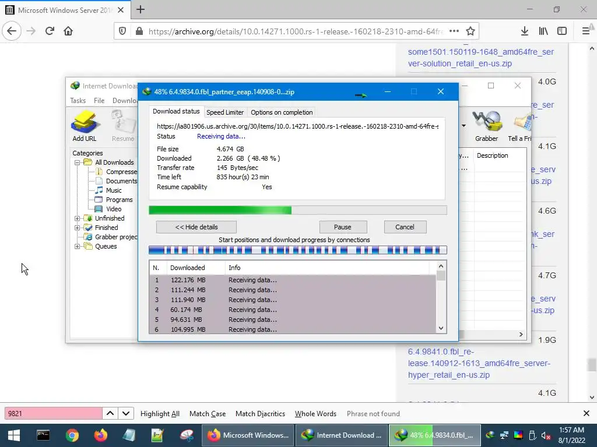Click the Resume icon in IDM toolbar
597x447 pixels.
point(123,126)
